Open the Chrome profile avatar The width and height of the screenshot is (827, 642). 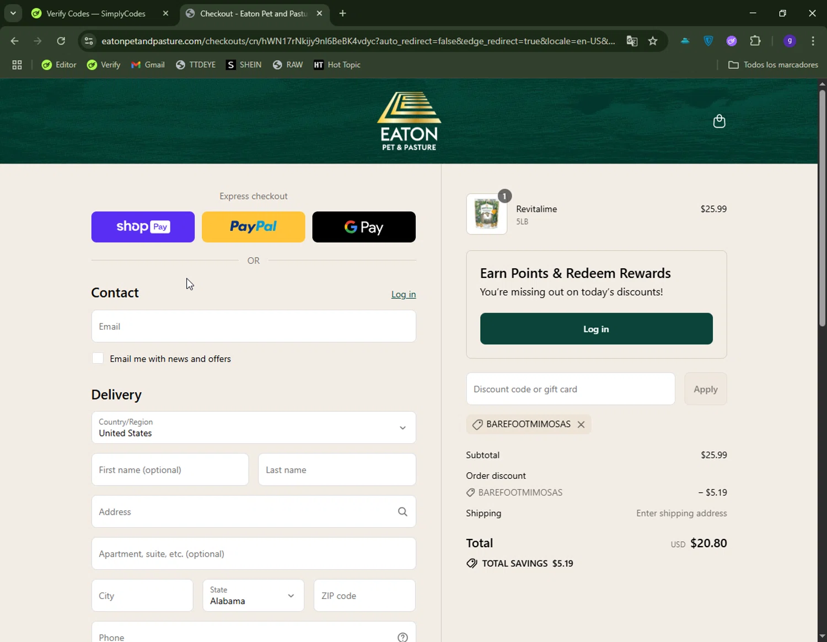(790, 41)
